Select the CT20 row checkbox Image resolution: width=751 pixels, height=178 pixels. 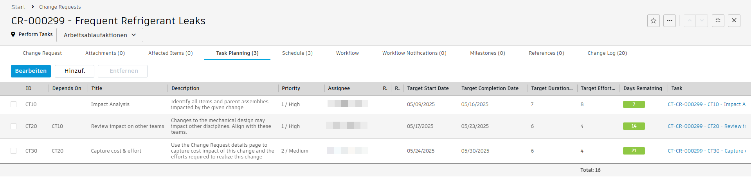pos(14,126)
